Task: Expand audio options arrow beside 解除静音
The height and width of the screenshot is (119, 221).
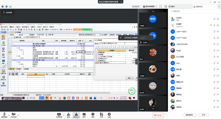Action: point(9,115)
